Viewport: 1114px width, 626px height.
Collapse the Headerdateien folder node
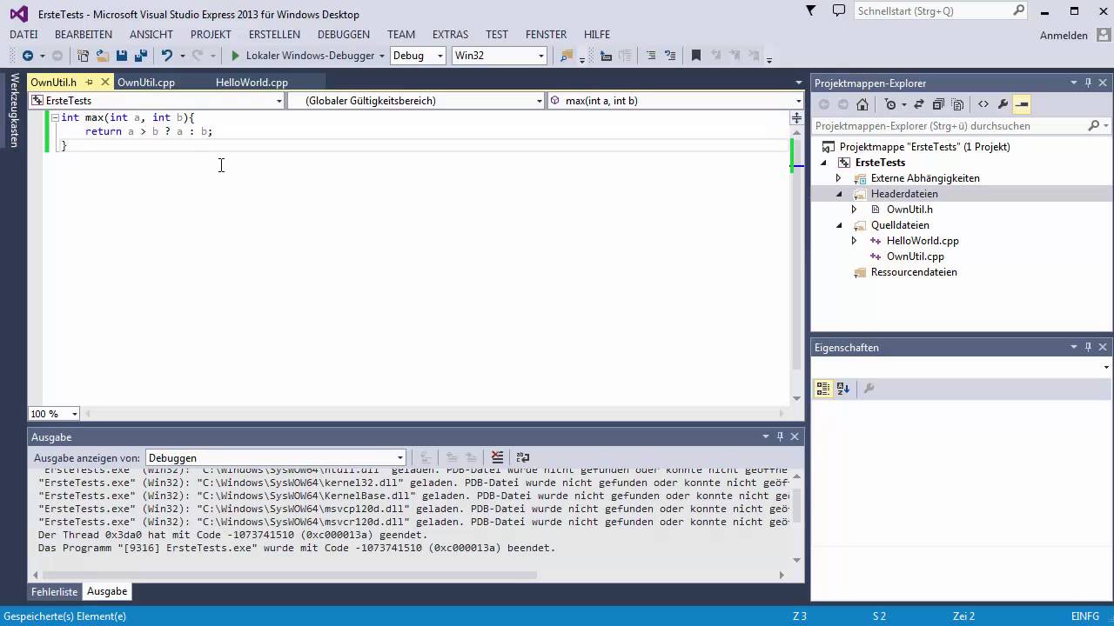[x=839, y=194]
